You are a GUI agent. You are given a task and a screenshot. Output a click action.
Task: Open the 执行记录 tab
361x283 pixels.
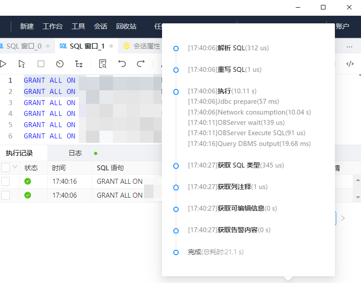click(19, 153)
